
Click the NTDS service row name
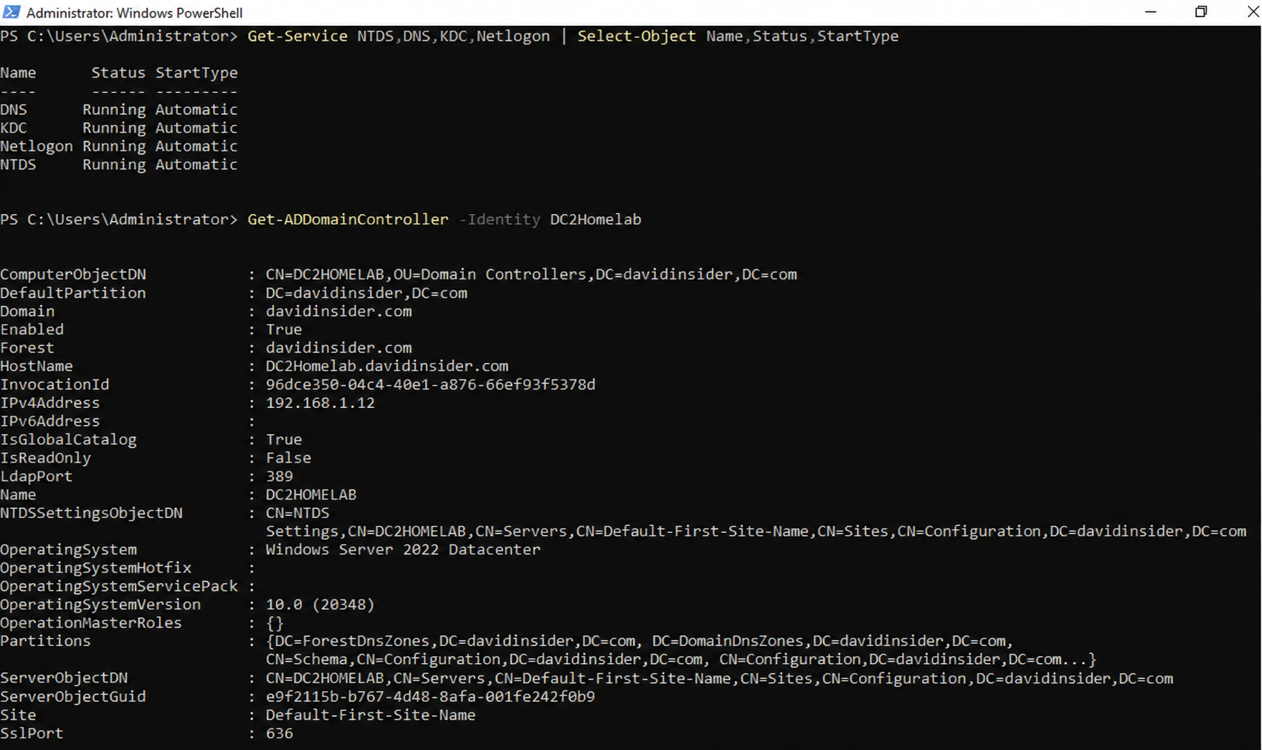pos(18,164)
